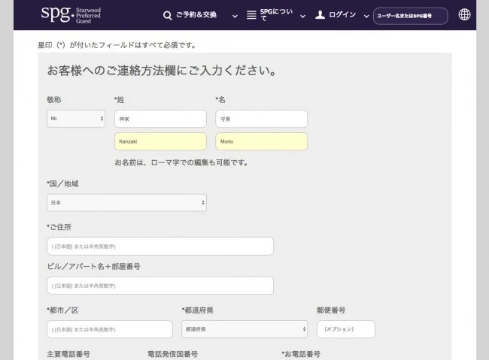Image resolution: width=489 pixels, height=360 pixels.
Task: Expand the SPGについて menu chevron
Action: click(302, 16)
